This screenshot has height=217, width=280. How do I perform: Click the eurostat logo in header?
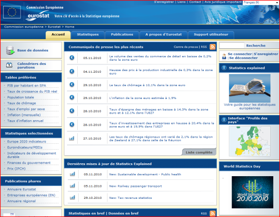click(38, 16)
